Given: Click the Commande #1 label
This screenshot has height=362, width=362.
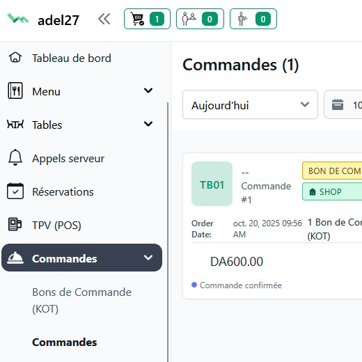Looking at the screenshot, I should [266, 193].
